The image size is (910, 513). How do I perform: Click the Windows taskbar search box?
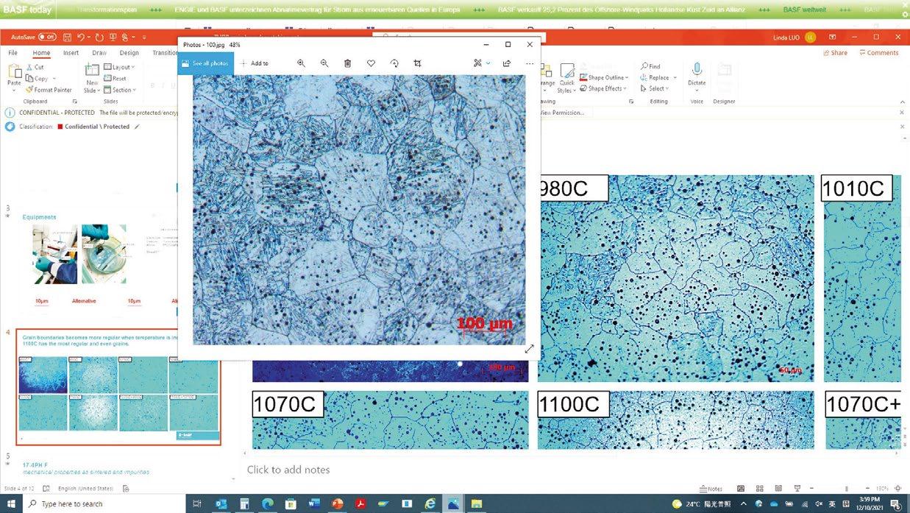(x=104, y=504)
